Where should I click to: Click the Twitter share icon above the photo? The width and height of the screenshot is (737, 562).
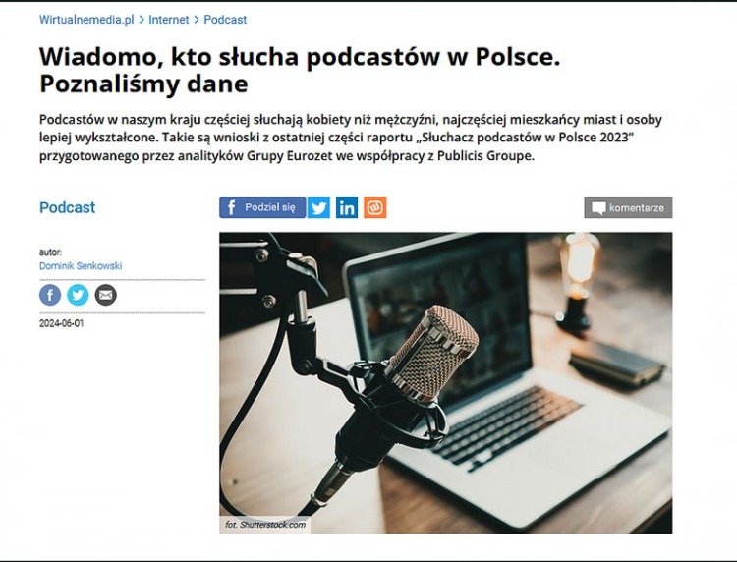[318, 207]
